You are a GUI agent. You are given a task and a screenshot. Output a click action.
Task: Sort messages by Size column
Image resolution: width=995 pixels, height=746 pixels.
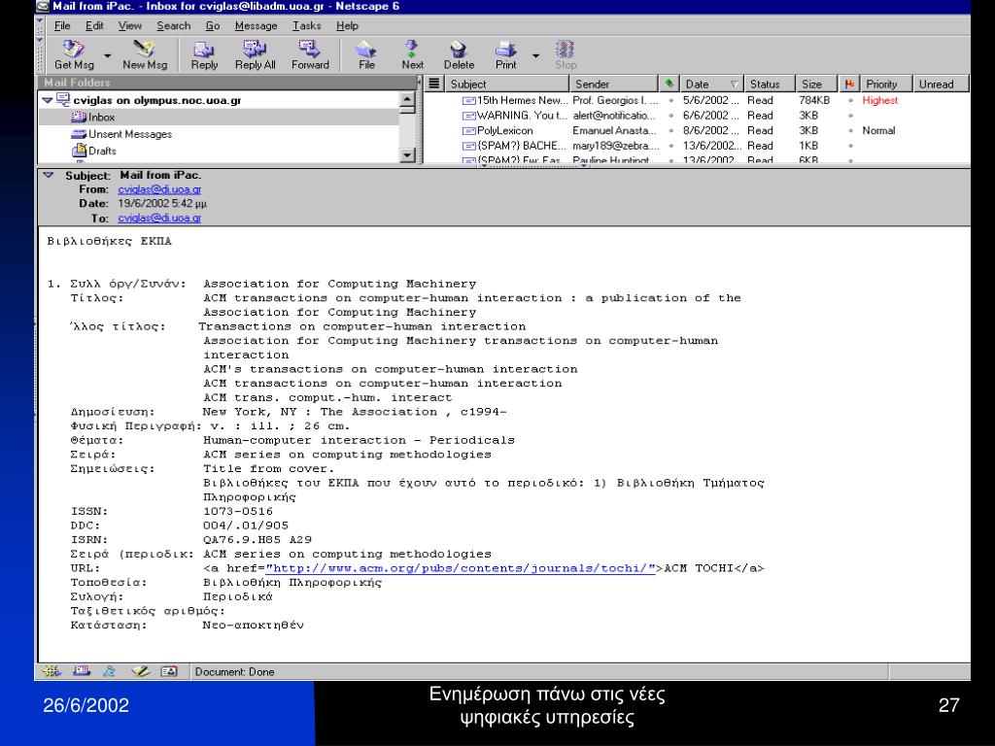pos(817,84)
